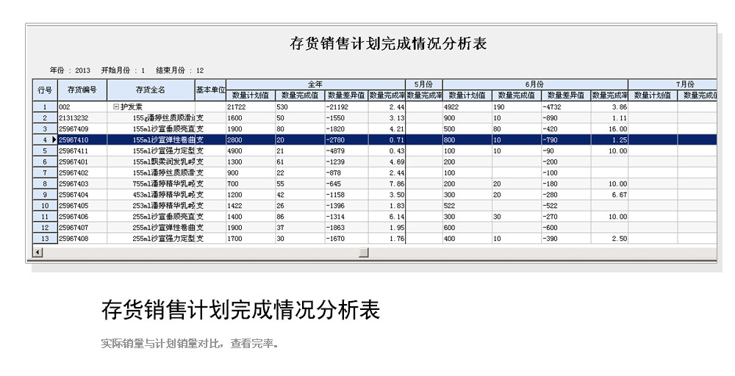This screenshot has height=376, width=735.
Task: Select row number 1 header cell
Action: point(45,106)
